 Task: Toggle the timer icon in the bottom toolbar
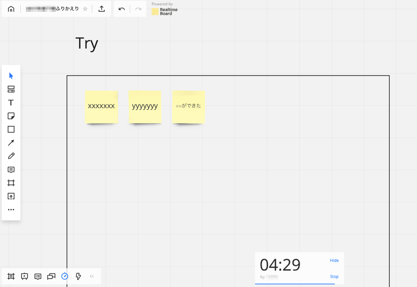point(65,276)
